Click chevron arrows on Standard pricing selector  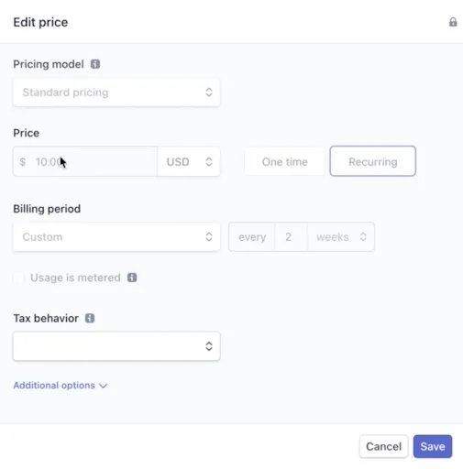209,93
